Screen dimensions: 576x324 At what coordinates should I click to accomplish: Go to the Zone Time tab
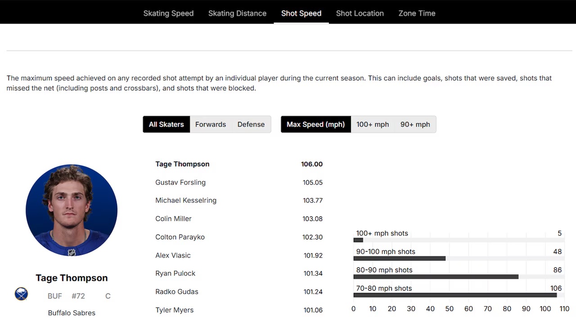pos(417,13)
